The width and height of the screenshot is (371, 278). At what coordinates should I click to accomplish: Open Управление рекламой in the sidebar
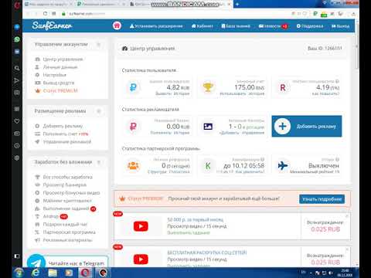point(67,142)
